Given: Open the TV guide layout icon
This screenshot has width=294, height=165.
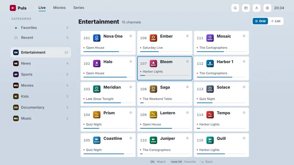Looking at the screenshot, I should (x=246, y=8).
